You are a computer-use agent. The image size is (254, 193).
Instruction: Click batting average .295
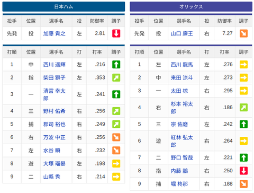[228, 91]
